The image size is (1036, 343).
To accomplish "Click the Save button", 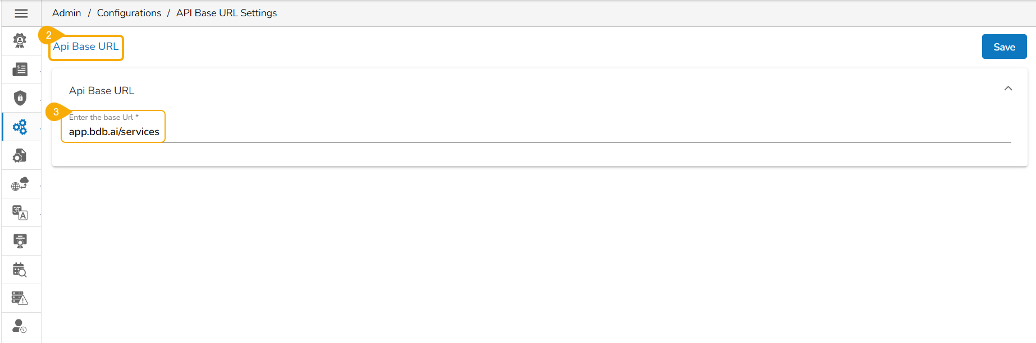I will click(1004, 47).
